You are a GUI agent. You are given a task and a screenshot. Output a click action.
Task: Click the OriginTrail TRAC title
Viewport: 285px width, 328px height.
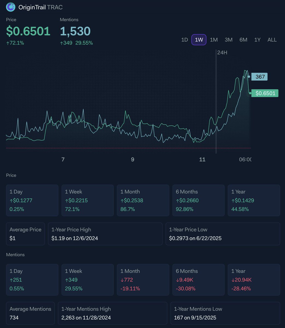[x=40, y=7]
